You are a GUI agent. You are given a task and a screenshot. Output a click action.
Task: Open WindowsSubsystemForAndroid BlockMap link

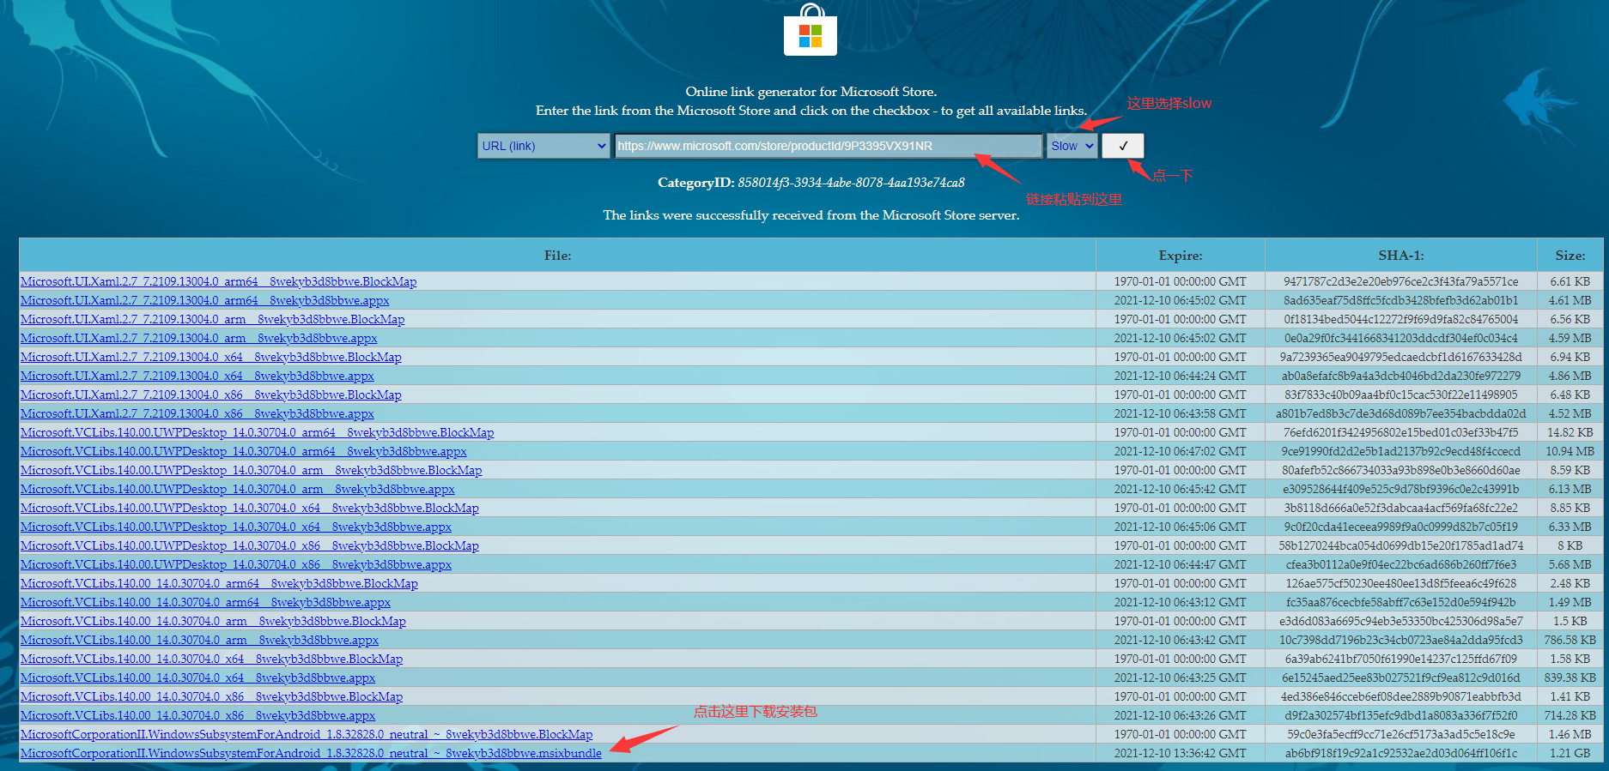point(307,734)
